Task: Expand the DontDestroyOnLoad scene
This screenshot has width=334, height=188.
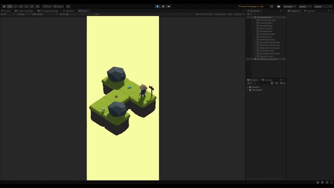Action: click(253, 59)
